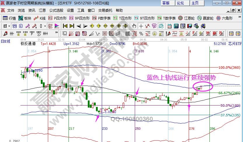Toggle the percent sign drawing tool
The image size is (243, 142).
tap(141, 33)
